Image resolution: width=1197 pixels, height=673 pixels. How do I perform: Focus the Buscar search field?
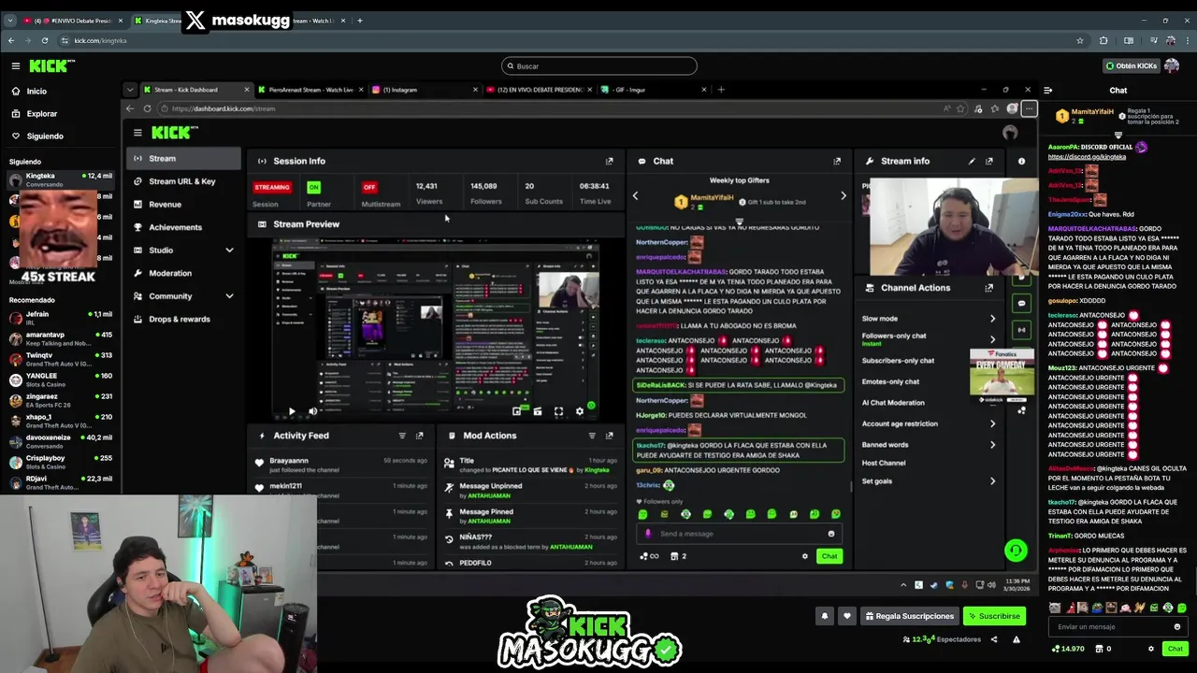[x=599, y=66]
